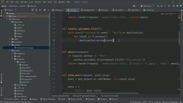Collapse the uploads folder

tap(10, 45)
